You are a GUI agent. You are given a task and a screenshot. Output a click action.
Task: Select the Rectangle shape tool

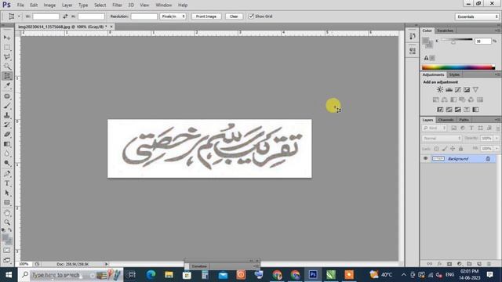coord(7,203)
